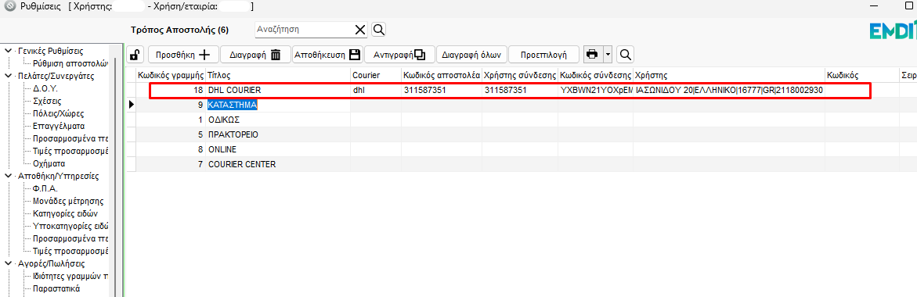The width and height of the screenshot is (917, 297).
Task: Click the magnifier icon in the grid toolbar
Action: [625, 55]
